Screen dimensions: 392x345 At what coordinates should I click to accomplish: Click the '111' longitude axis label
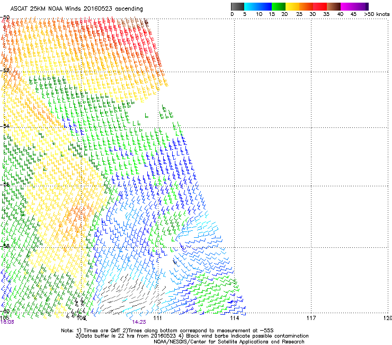pyautogui.click(x=157, y=318)
